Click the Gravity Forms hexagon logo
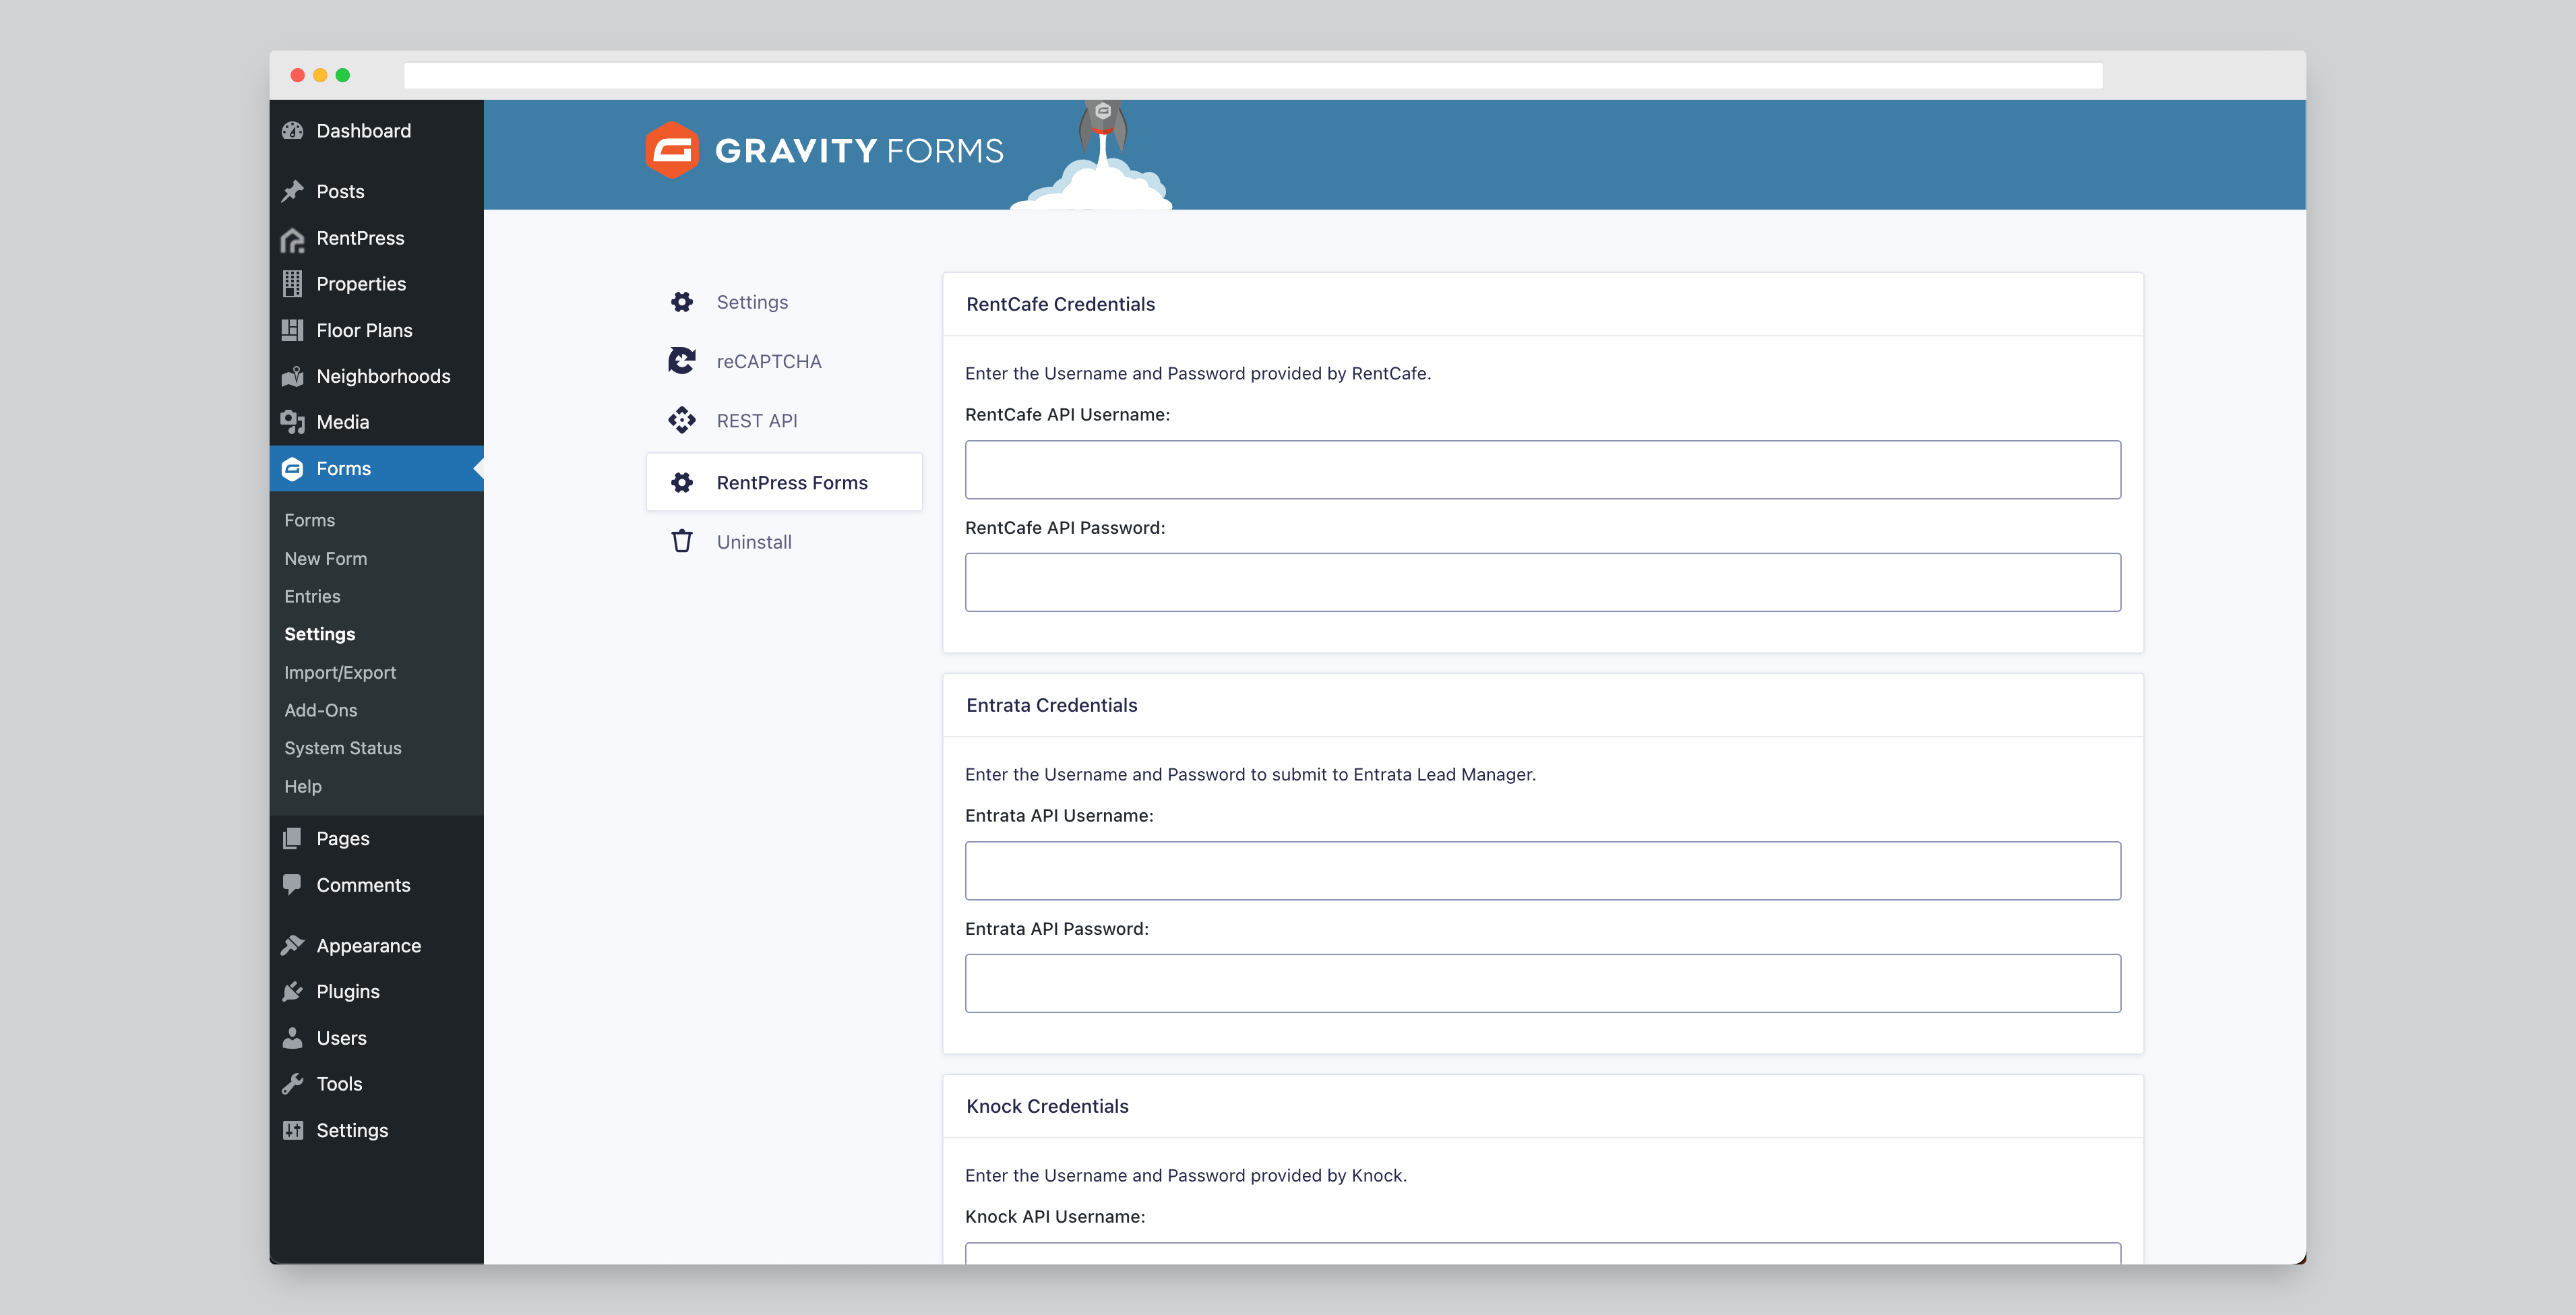Screen dimensions: 2576x1315 (x=672, y=150)
